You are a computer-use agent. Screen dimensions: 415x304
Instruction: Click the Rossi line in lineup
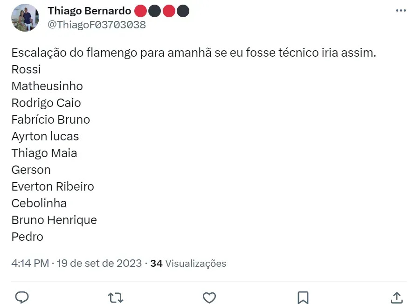pyautogui.click(x=26, y=69)
